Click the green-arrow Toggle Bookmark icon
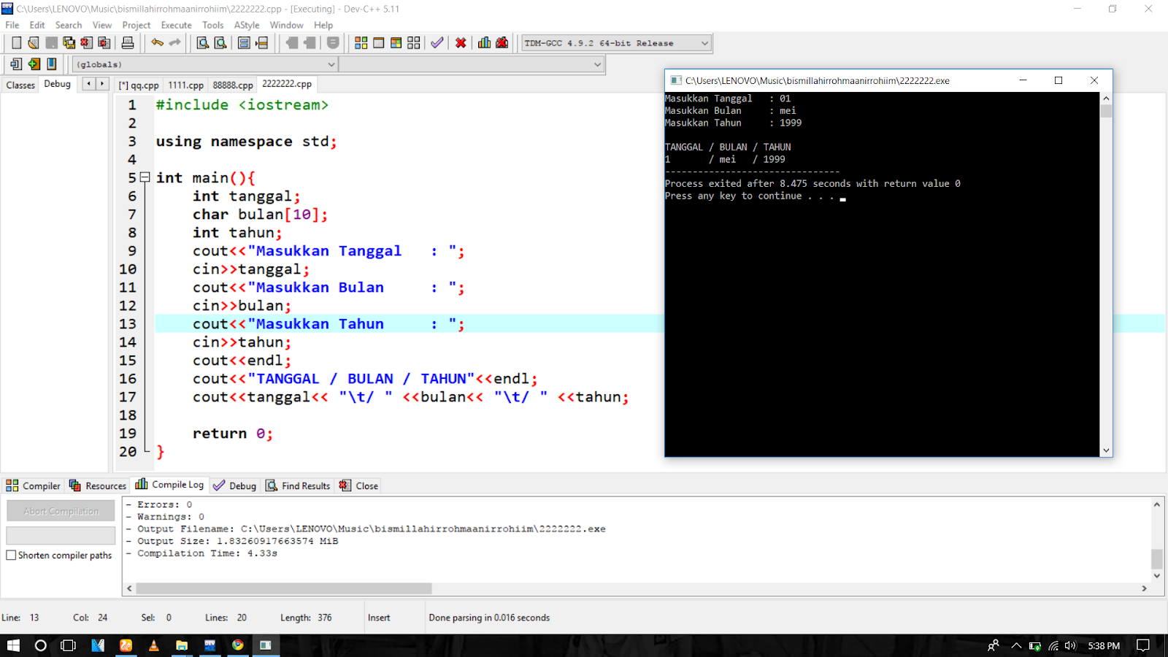 [34, 64]
